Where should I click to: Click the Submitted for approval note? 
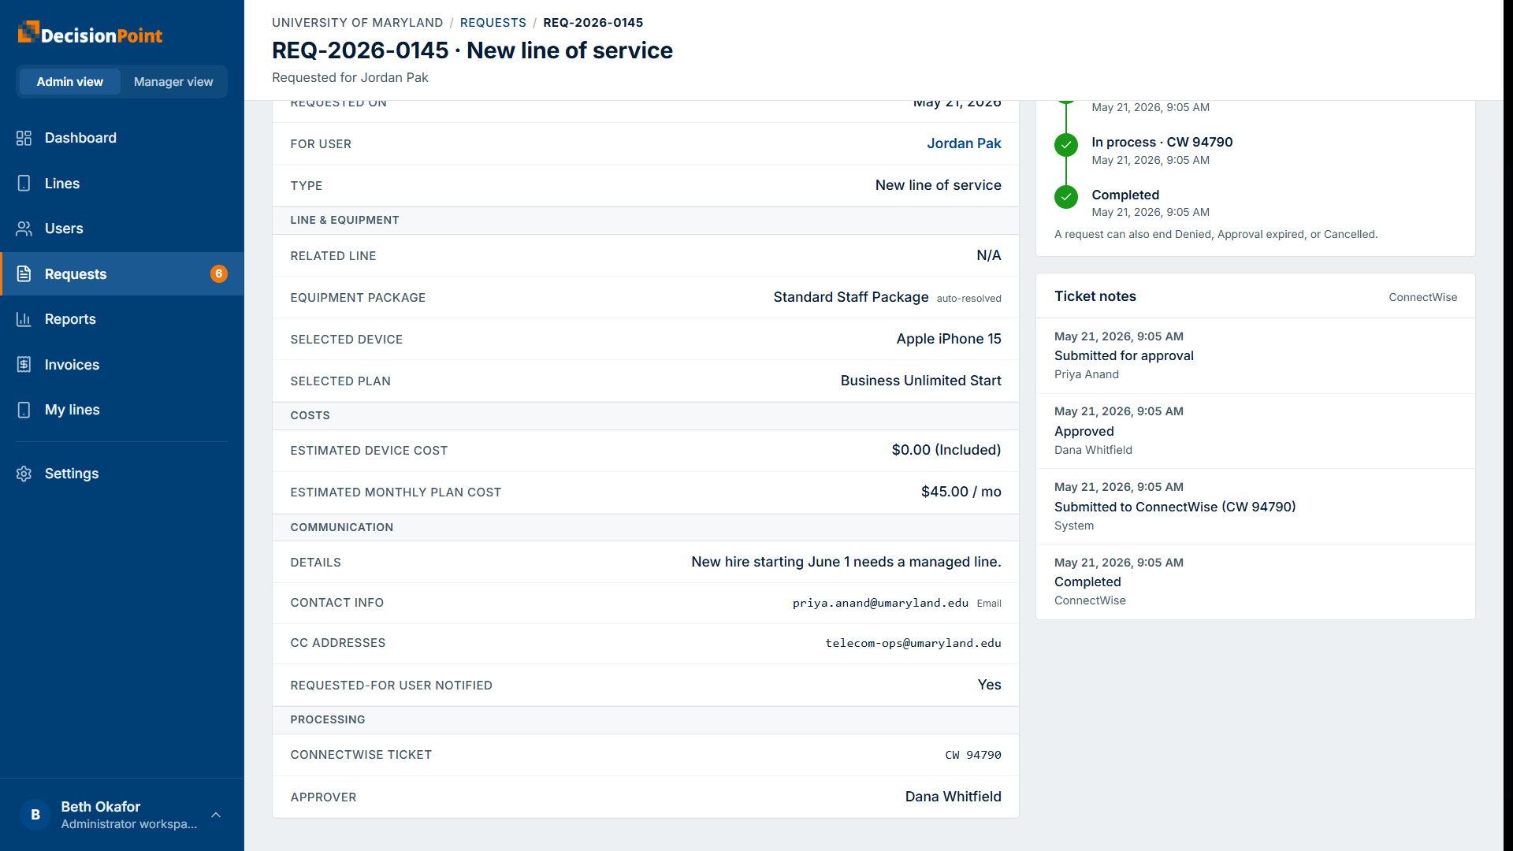(x=1124, y=355)
